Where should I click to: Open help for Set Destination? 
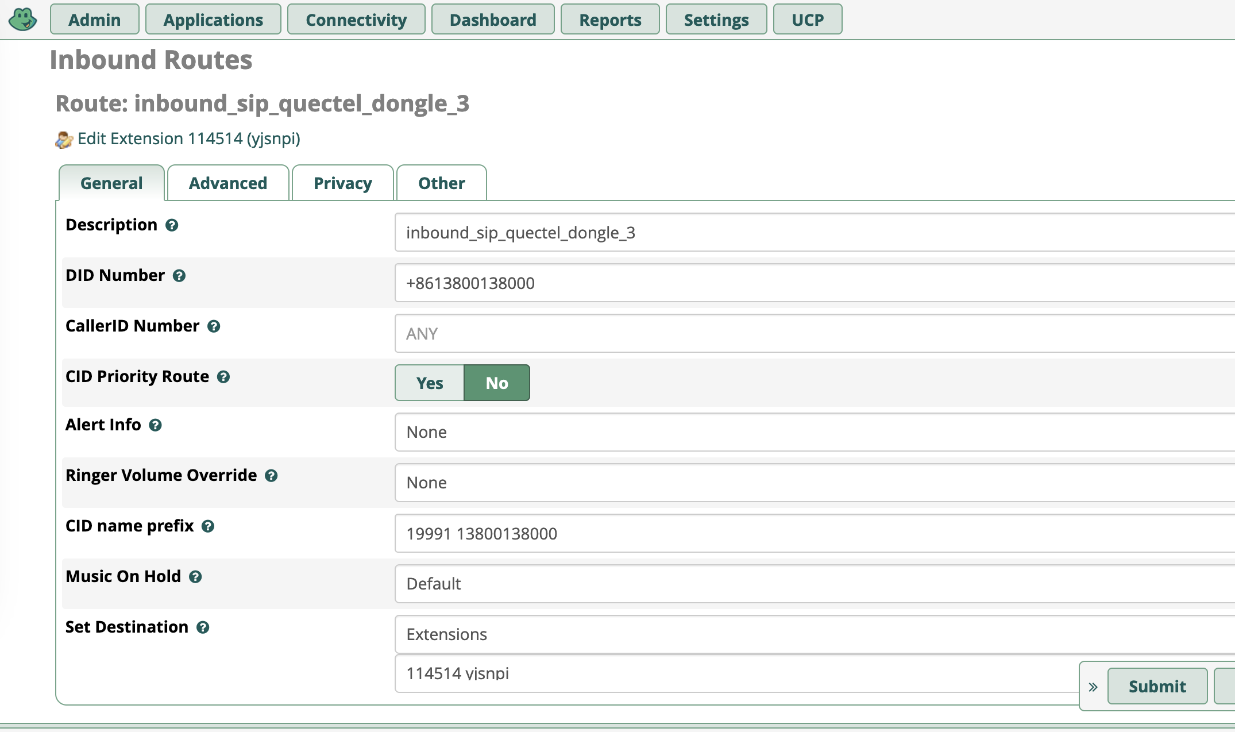coord(202,627)
